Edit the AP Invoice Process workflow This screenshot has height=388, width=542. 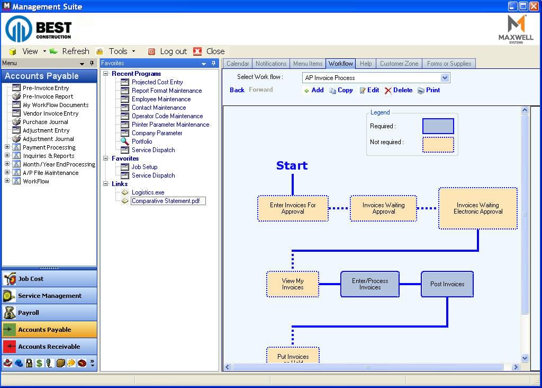pyautogui.click(x=369, y=90)
